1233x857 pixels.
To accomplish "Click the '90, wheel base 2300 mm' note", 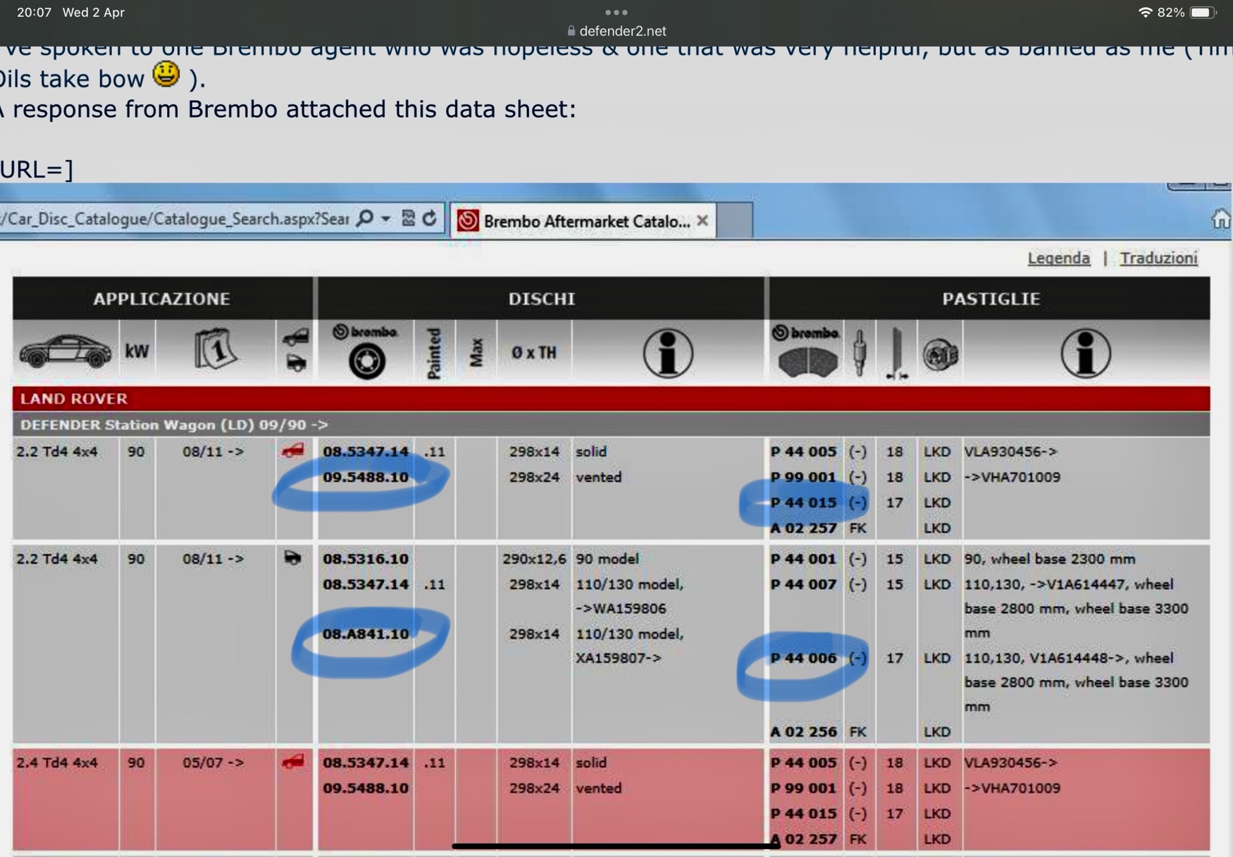I will click(x=1050, y=559).
